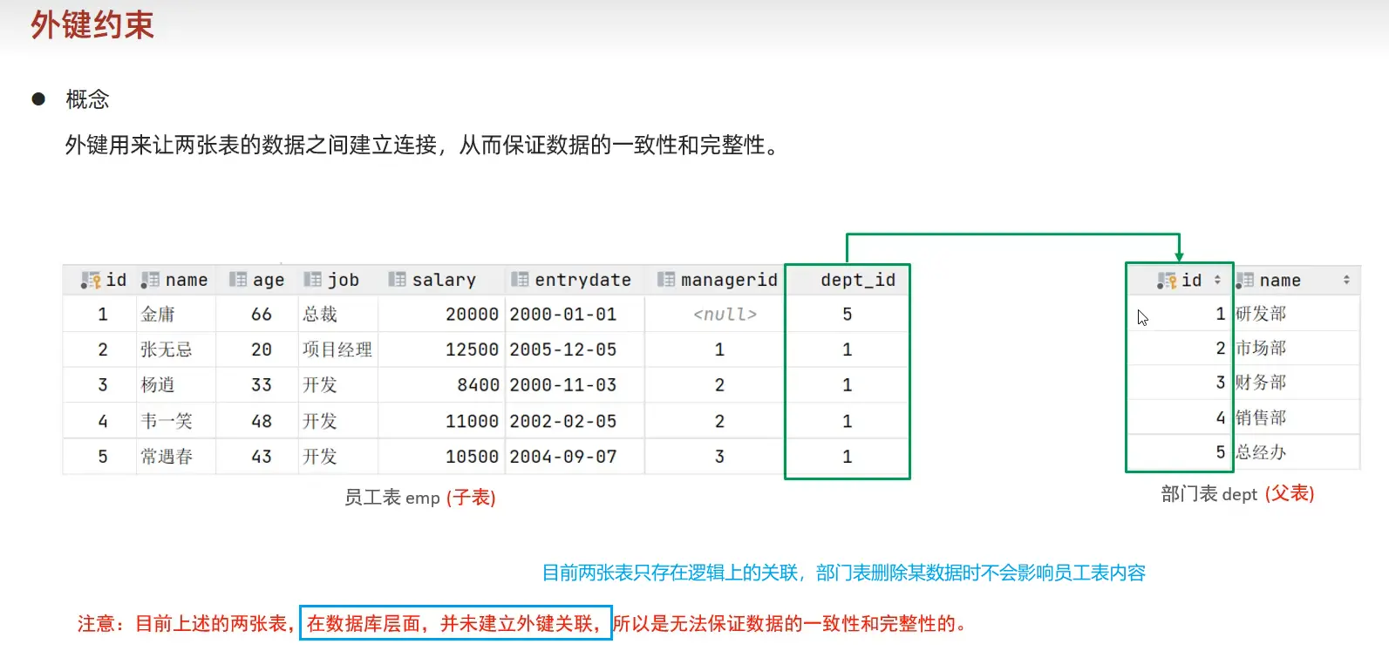Click the blue note about 逻辑上的关联
This screenshot has height=651, width=1389.
coord(844,573)
